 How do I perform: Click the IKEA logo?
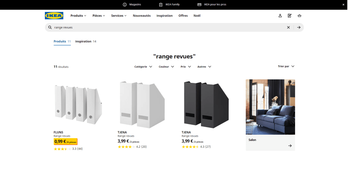[54, 16]
